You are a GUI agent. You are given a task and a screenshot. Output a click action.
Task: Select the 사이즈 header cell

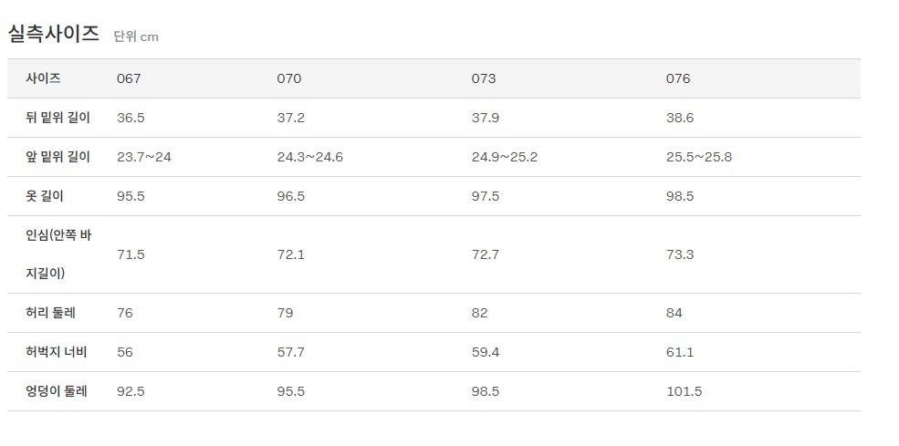click(x=44, y=78)
